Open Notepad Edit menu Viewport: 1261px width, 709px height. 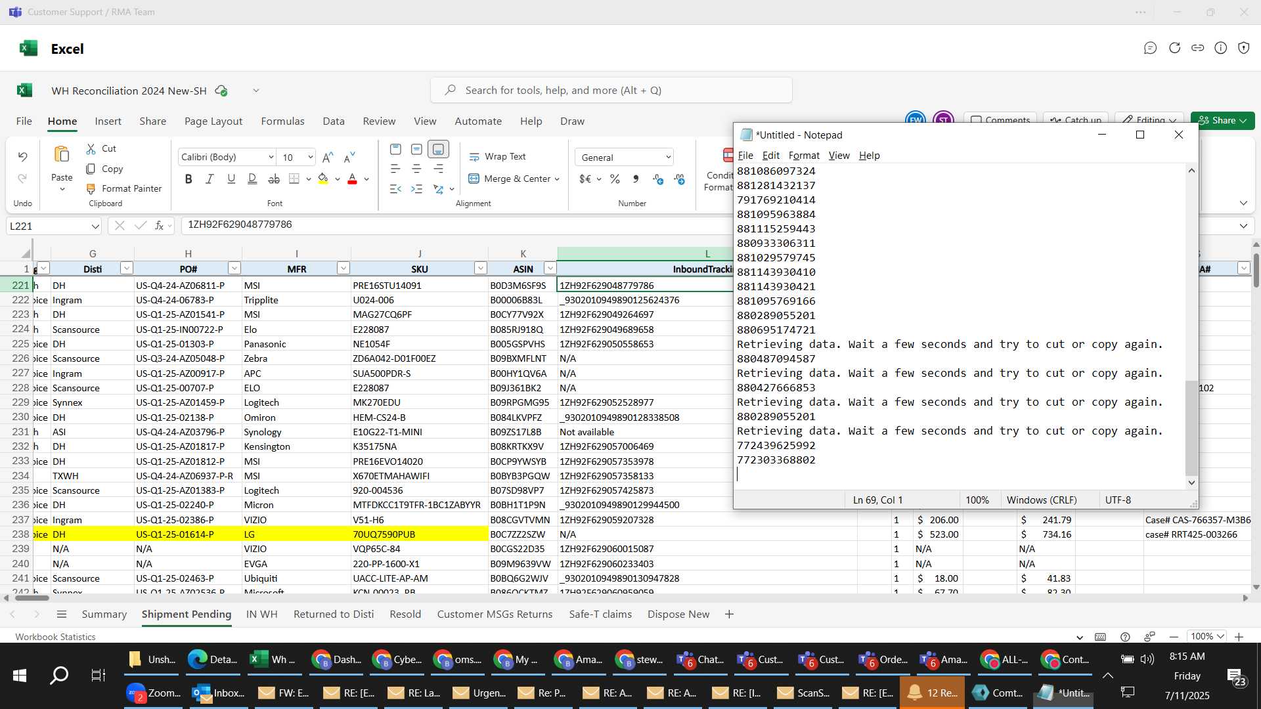point(771,156)
